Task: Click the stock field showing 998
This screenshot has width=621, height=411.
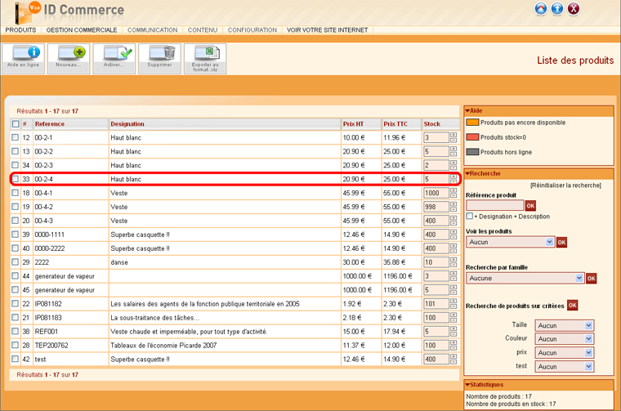Action: click(x=436, y=207)
